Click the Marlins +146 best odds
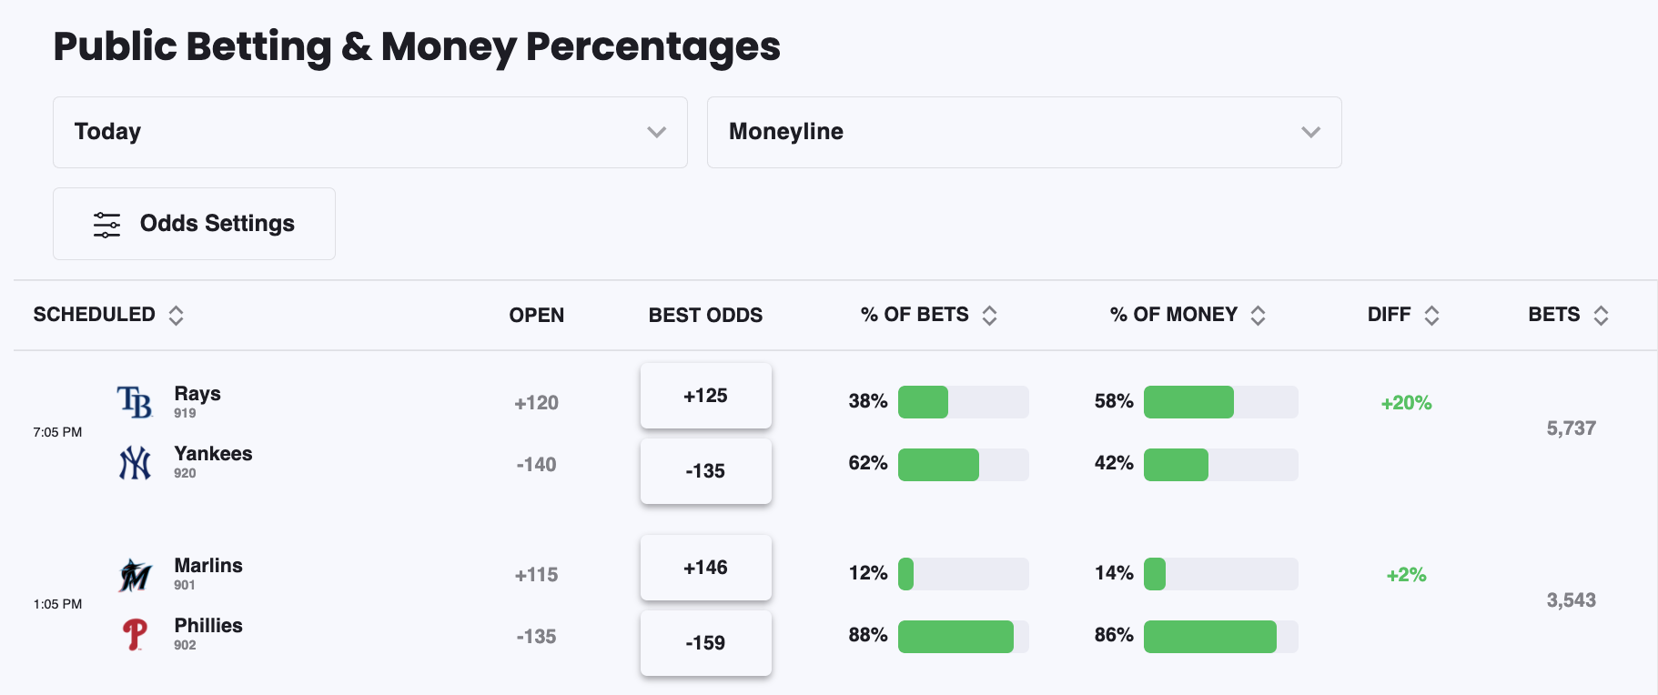The width and height of the screenshot is (1658, 695). coord(706,568)
